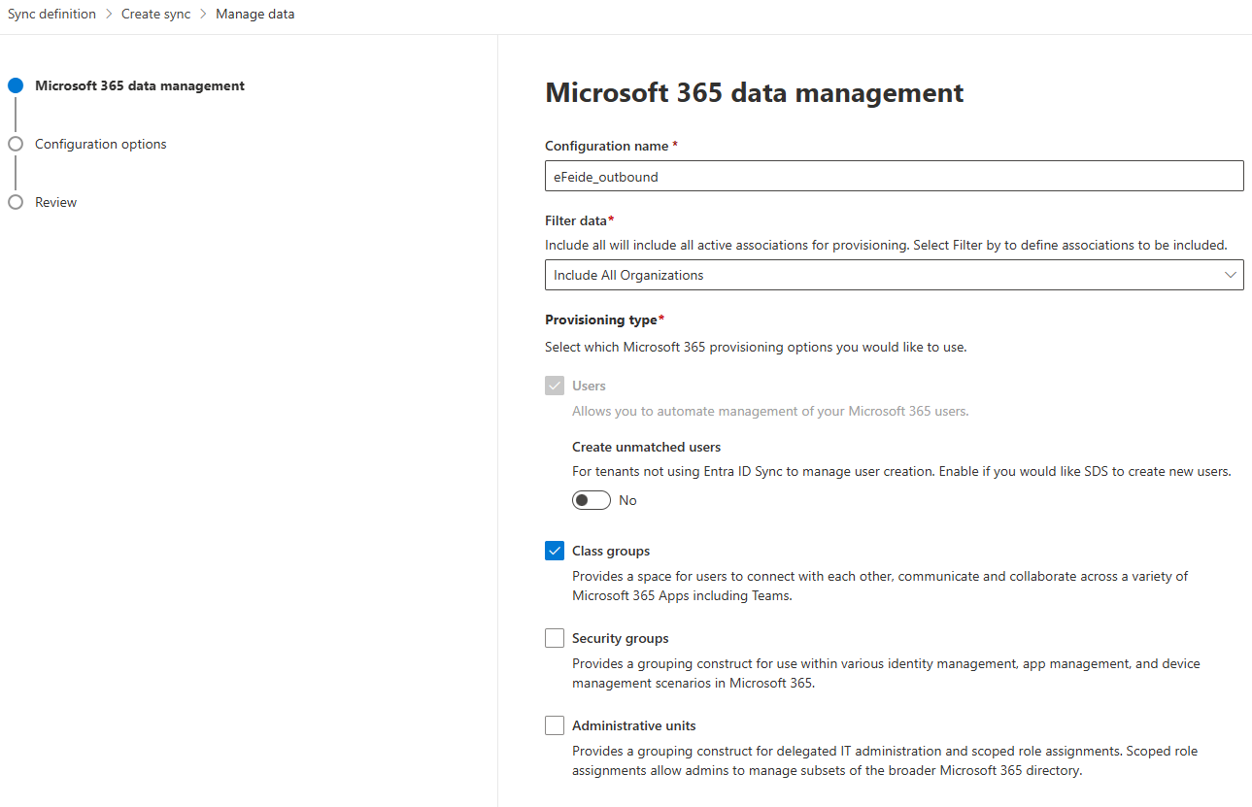This screenshot has height=807, width=1252.
Task: Click the Configuration options step circle
Action: [16, 144]
